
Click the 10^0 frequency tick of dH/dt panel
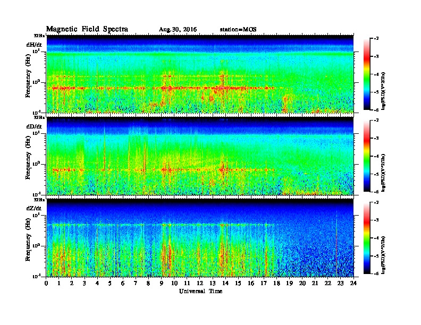36,82
